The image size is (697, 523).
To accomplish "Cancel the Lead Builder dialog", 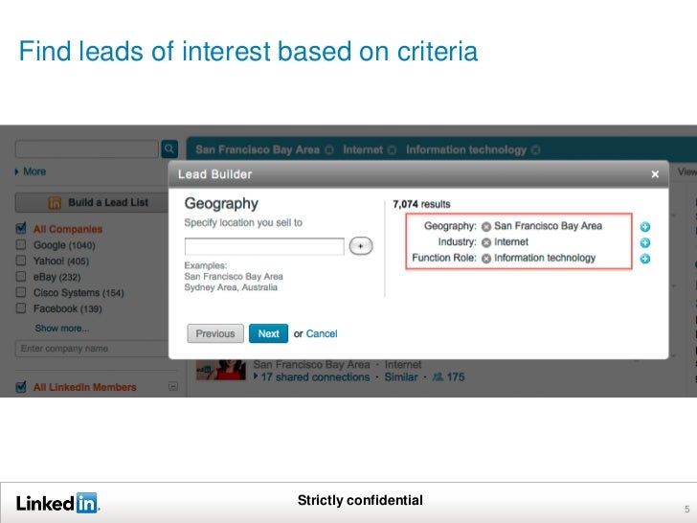I will coord(322,333).
